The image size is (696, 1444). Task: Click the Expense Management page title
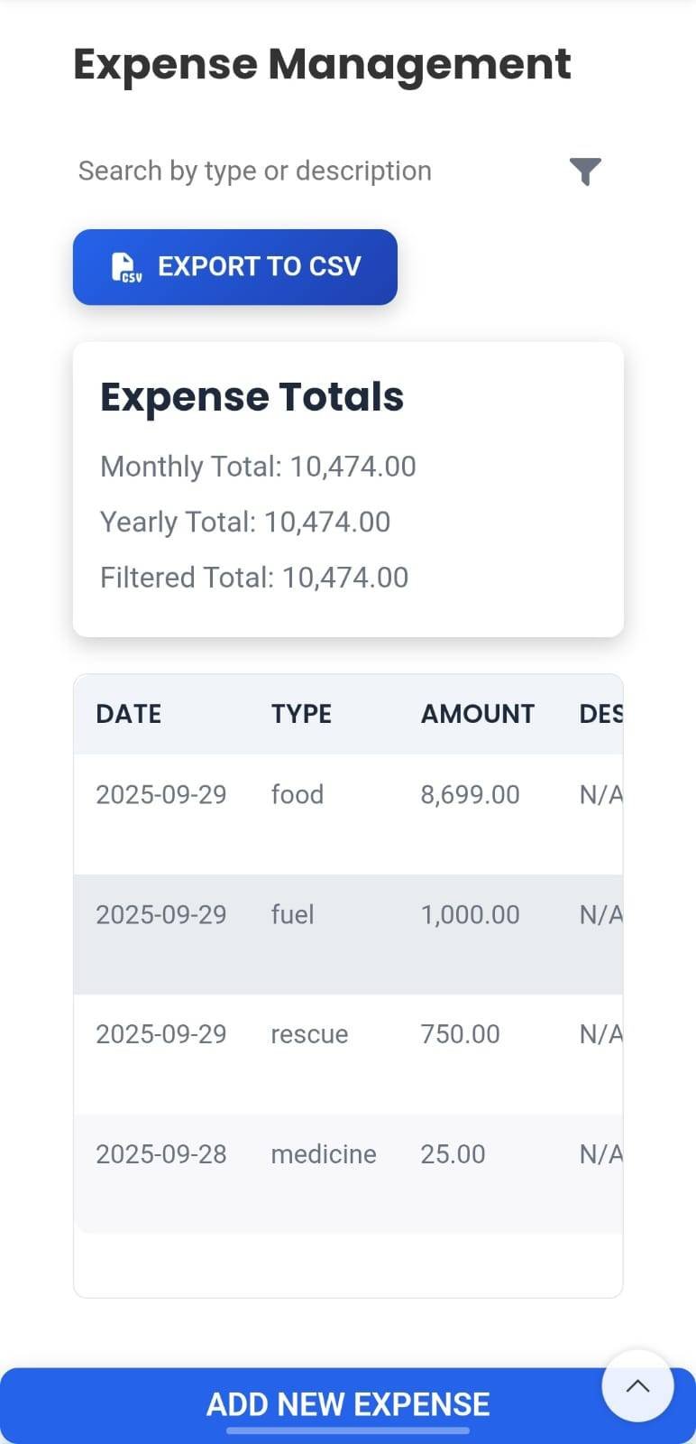[322, 63]
